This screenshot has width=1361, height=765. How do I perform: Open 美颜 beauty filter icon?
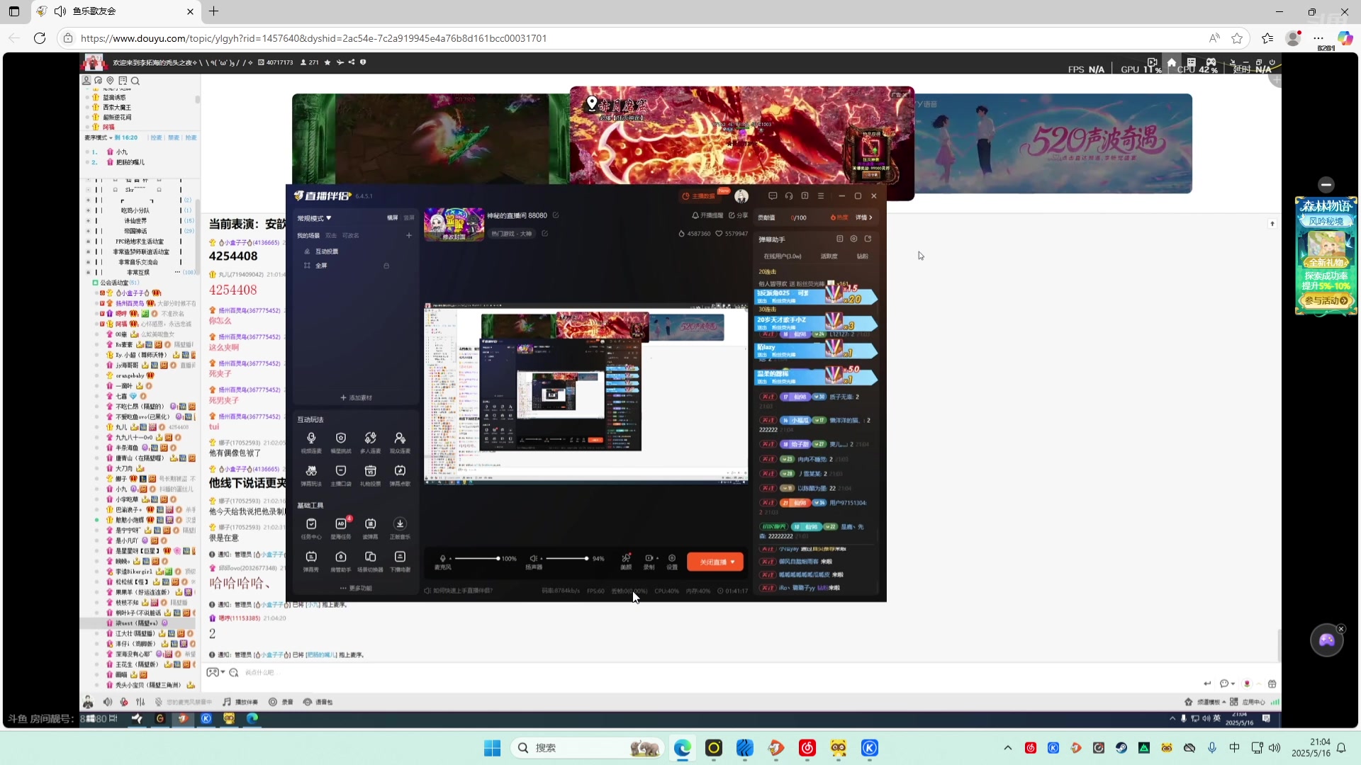click(x=626, y=558)
